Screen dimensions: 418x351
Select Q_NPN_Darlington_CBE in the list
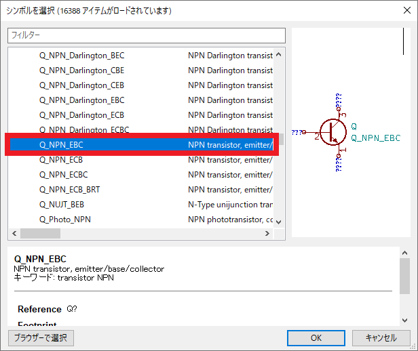(81, 70)
